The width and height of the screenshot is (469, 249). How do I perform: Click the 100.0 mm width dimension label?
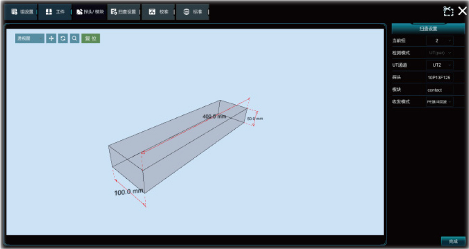[x=129, y=192]
